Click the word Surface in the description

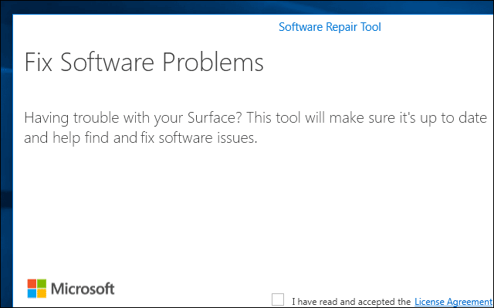point(215,118)
